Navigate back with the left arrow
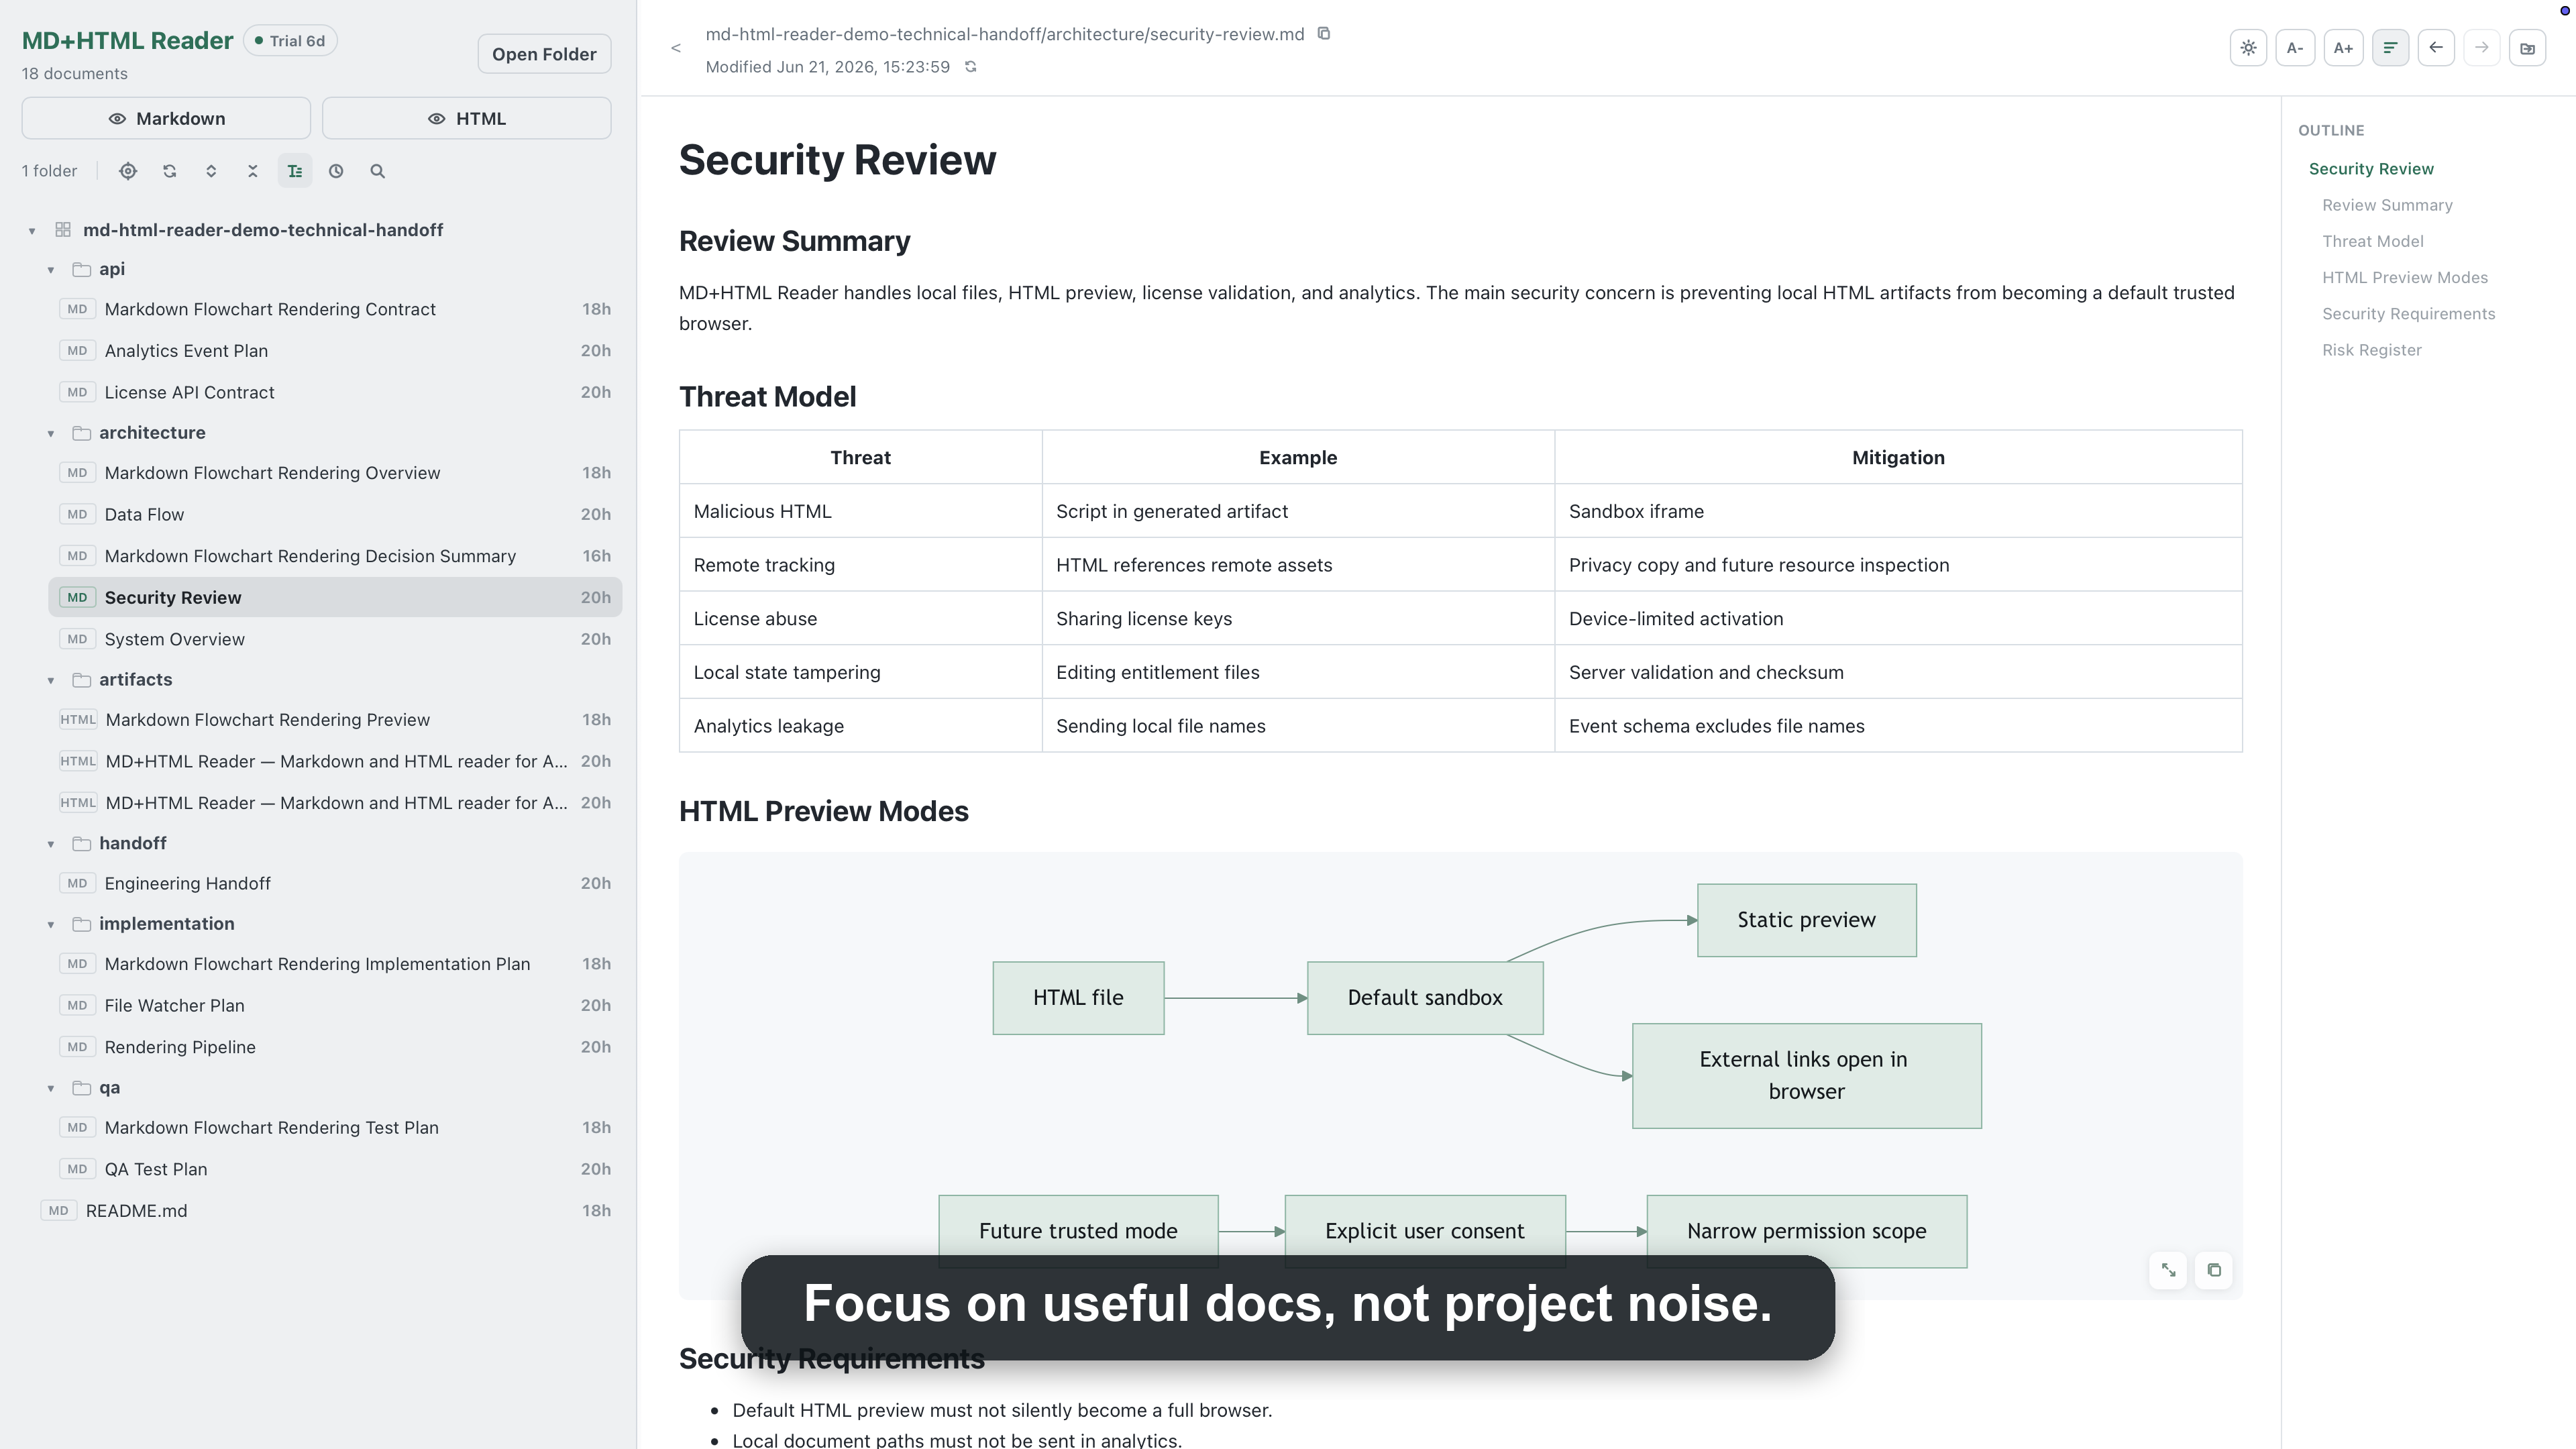2576x1449 pixels. [2436, 48]
